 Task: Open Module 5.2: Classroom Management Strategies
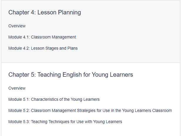coord(90,111)
